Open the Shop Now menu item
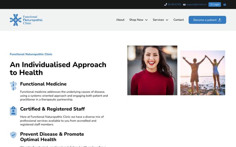Screen dimensions: 236x147 tap(136, 20)
